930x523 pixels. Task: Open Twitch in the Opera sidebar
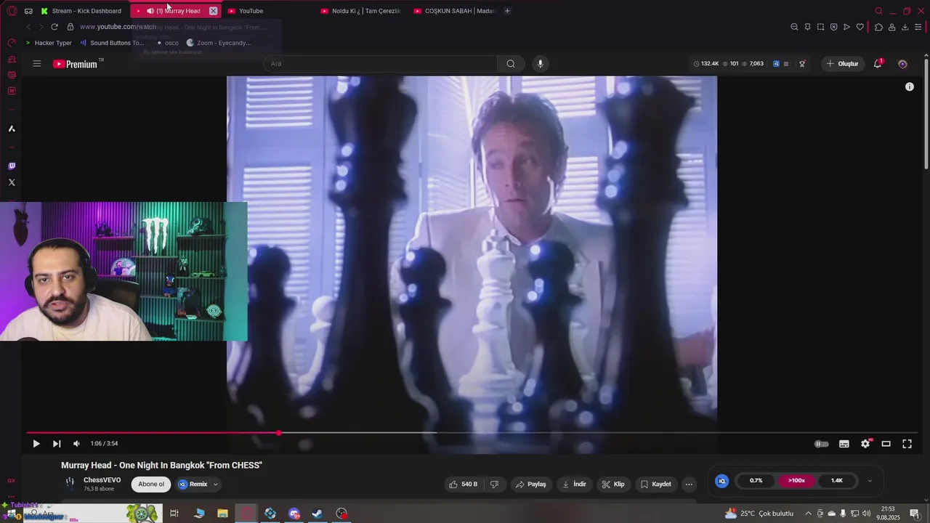point(12,166)
